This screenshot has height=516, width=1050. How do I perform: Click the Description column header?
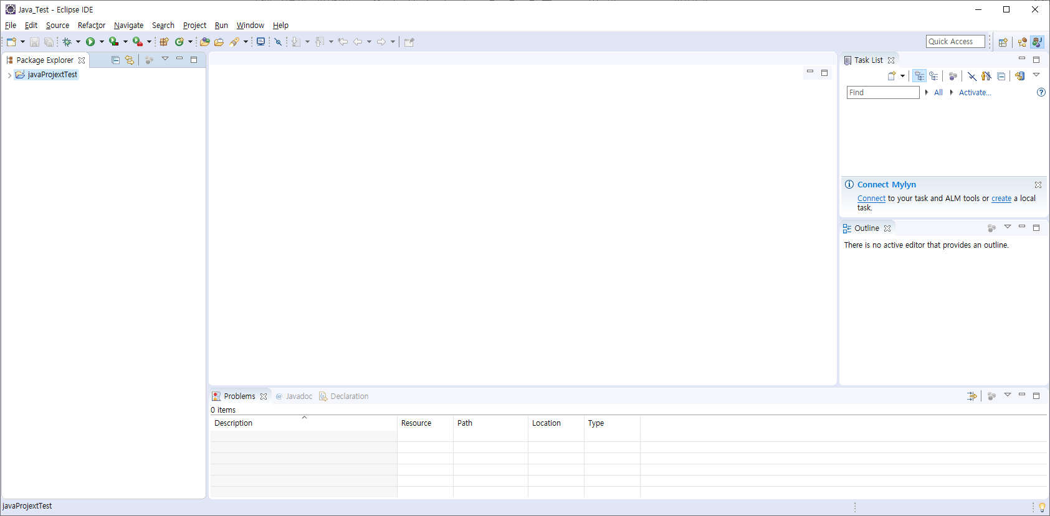pyautogui.click(x=303, y=423)
